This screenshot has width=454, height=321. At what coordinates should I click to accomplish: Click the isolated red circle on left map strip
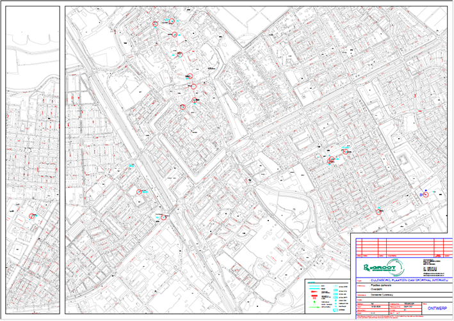pyautogui.click(x=30, y=217)
